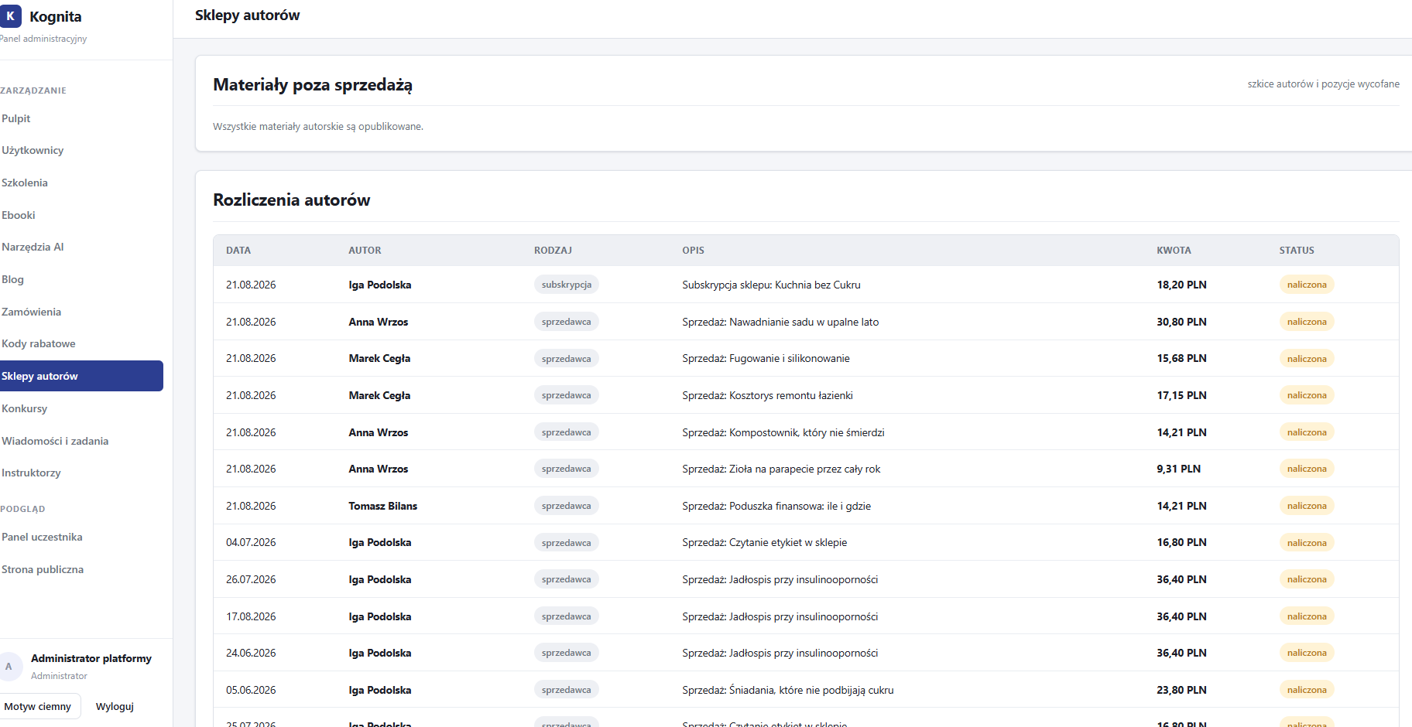This screenshot has height=727, width=1412.
Task: Click the 18,20 PLN amount
Action: [1181, 285]
